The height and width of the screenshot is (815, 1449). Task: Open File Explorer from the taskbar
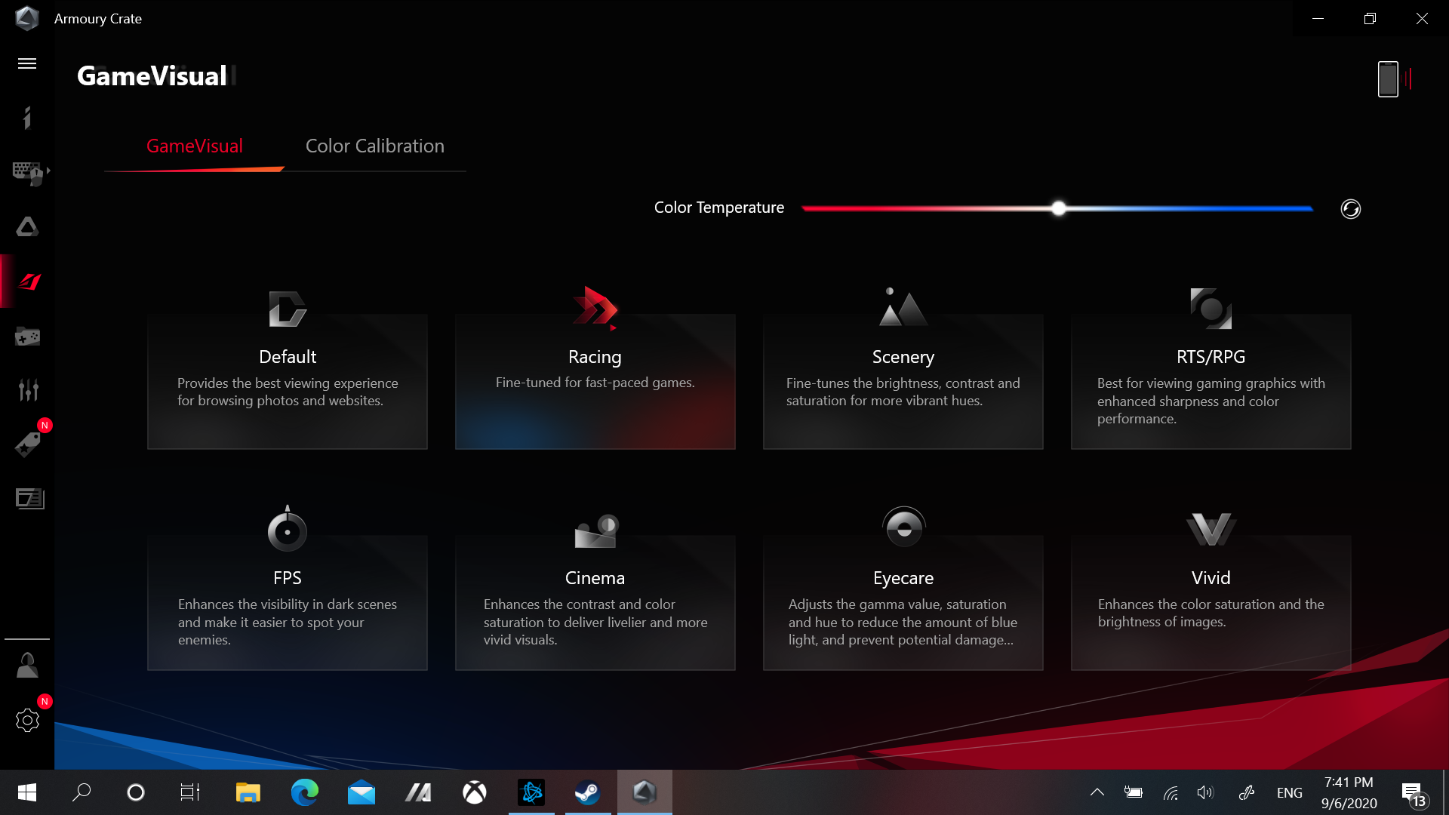pyautogui.click(x=248, y=792)
